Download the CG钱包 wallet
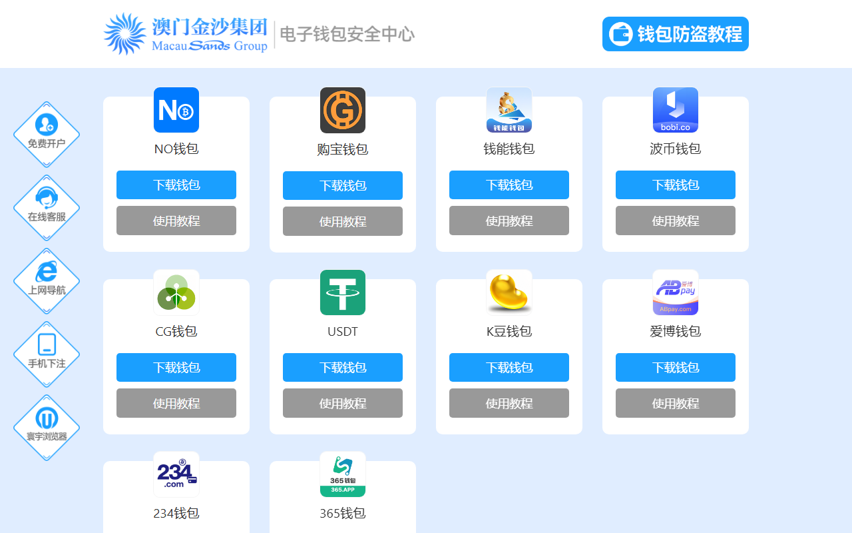Screen dimensions: 852x533 [176, 367]
